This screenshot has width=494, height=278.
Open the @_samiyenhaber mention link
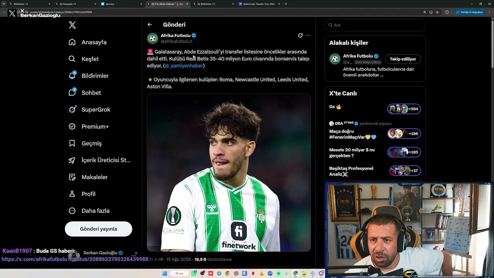[184, 66]
